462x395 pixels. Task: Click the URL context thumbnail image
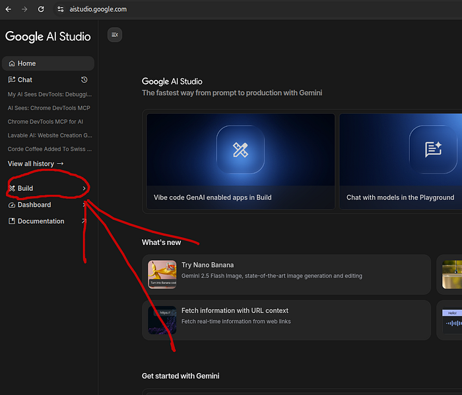(162, 320)
